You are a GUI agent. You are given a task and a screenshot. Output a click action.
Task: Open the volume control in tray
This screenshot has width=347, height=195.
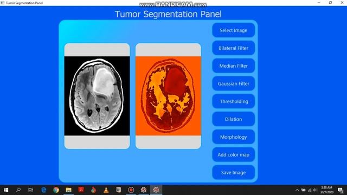(x=315, y=190)
